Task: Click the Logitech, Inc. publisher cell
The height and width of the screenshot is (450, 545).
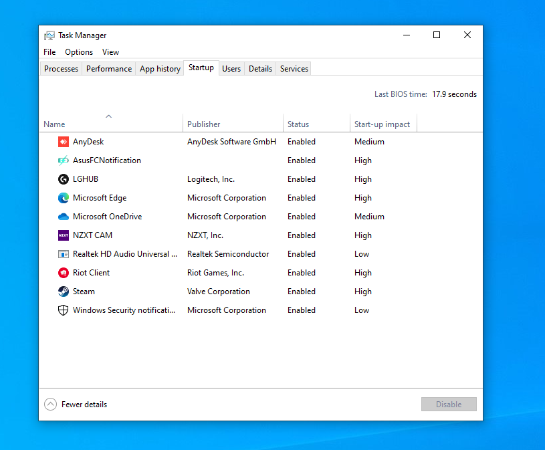Action: click(x=211, y=179)
